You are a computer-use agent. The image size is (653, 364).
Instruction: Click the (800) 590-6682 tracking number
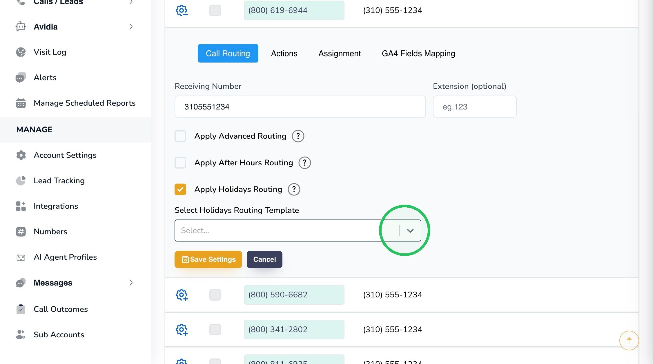(x=294, y=295)
